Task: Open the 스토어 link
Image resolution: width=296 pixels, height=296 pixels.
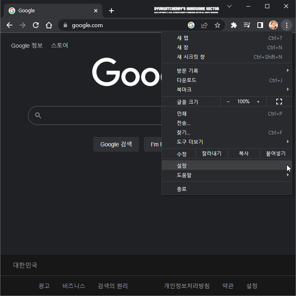Action: pos(60,46)
